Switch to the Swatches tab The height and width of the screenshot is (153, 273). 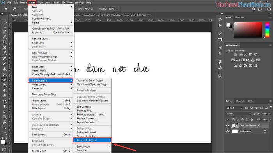(239, 18)
